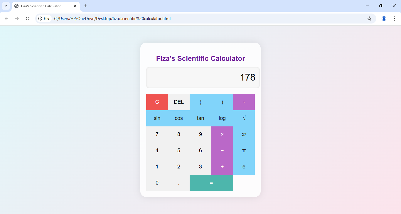Open Chrome's three-dot menu
Image resolution: width=401 pixels, height=214 pixels.
click(395, 18)
